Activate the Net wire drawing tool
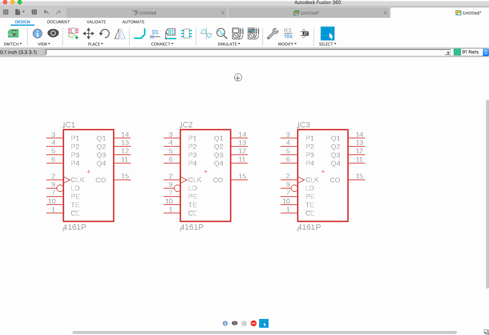The width and height of the screenshot is (489, 335). point(140,34)
